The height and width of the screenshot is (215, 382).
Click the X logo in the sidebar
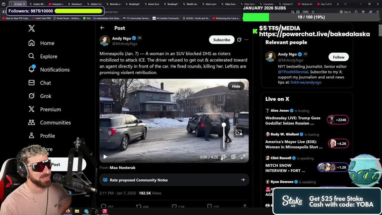point(31,28)
